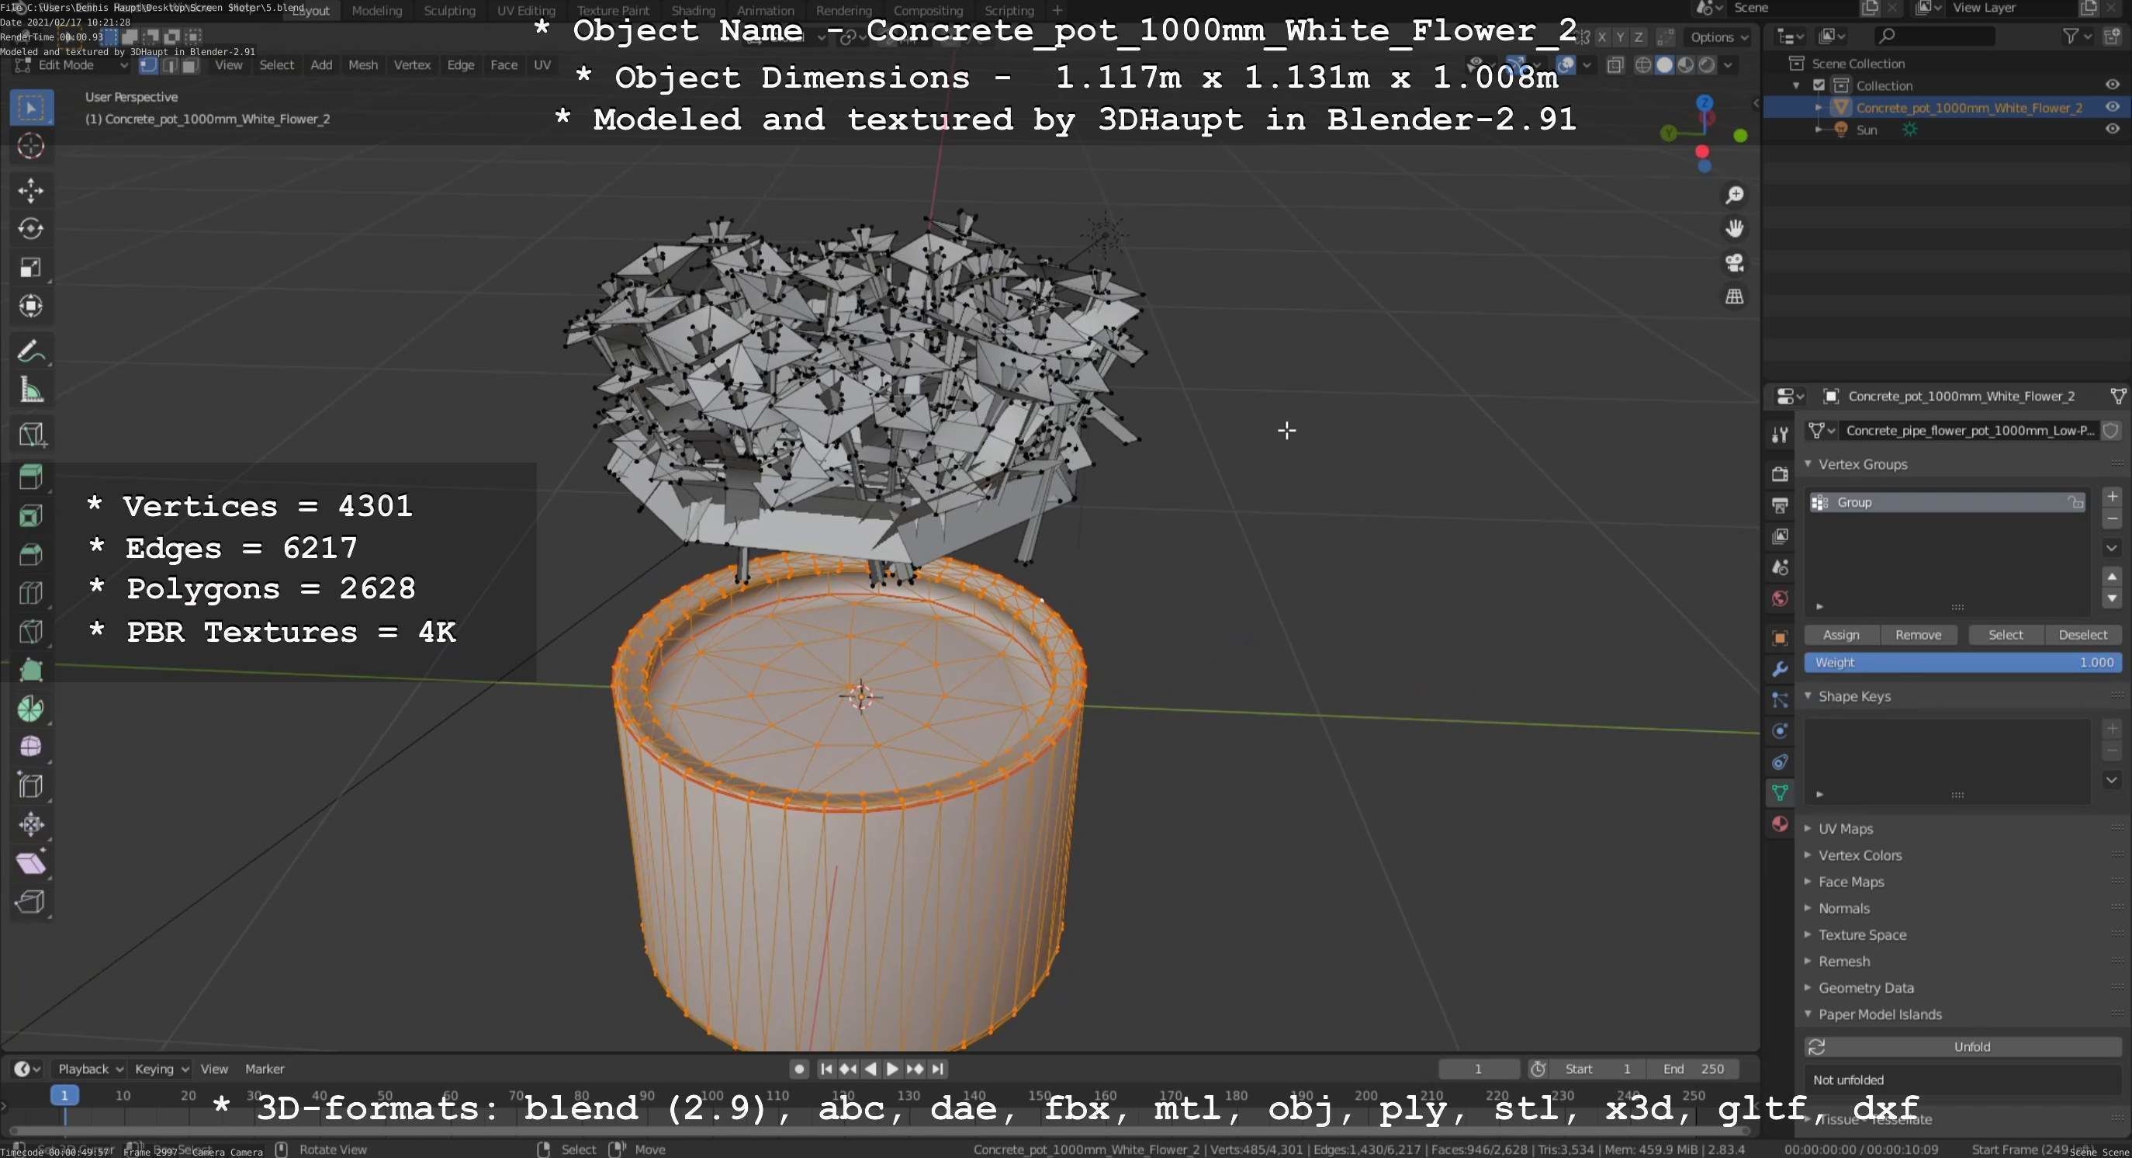Open the Keying dropdown
The width and height of the screenshot is (2132, 1158).
[161, 1069]
